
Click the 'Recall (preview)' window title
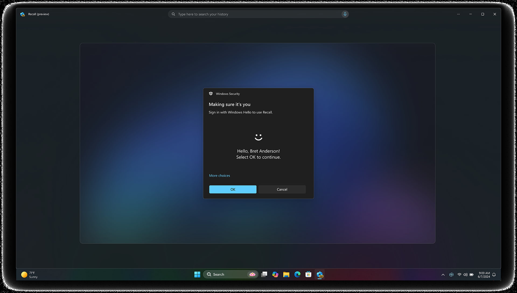tap(39, 14)
